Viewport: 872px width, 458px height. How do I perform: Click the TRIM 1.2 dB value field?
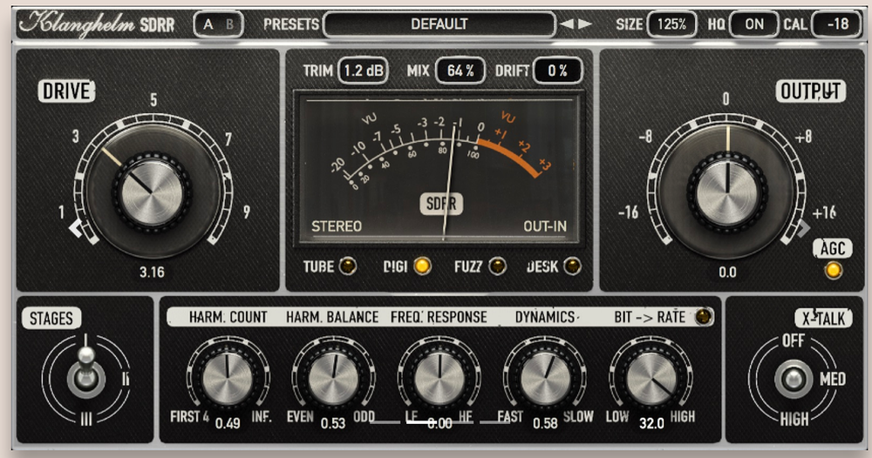pos(363,71)
